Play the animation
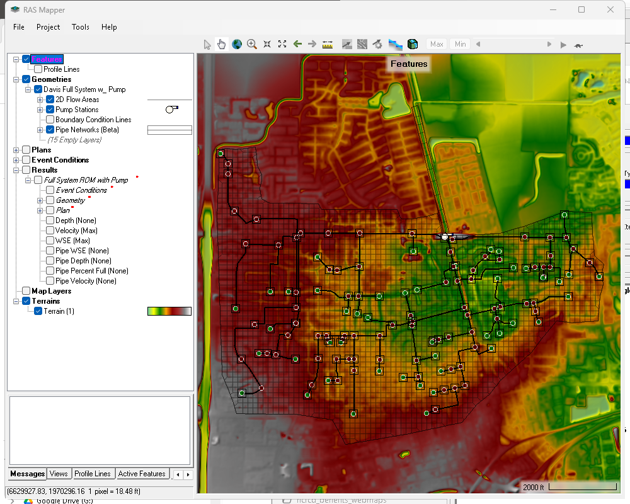This screenshot has width=630, height=504. click(563, 45)
